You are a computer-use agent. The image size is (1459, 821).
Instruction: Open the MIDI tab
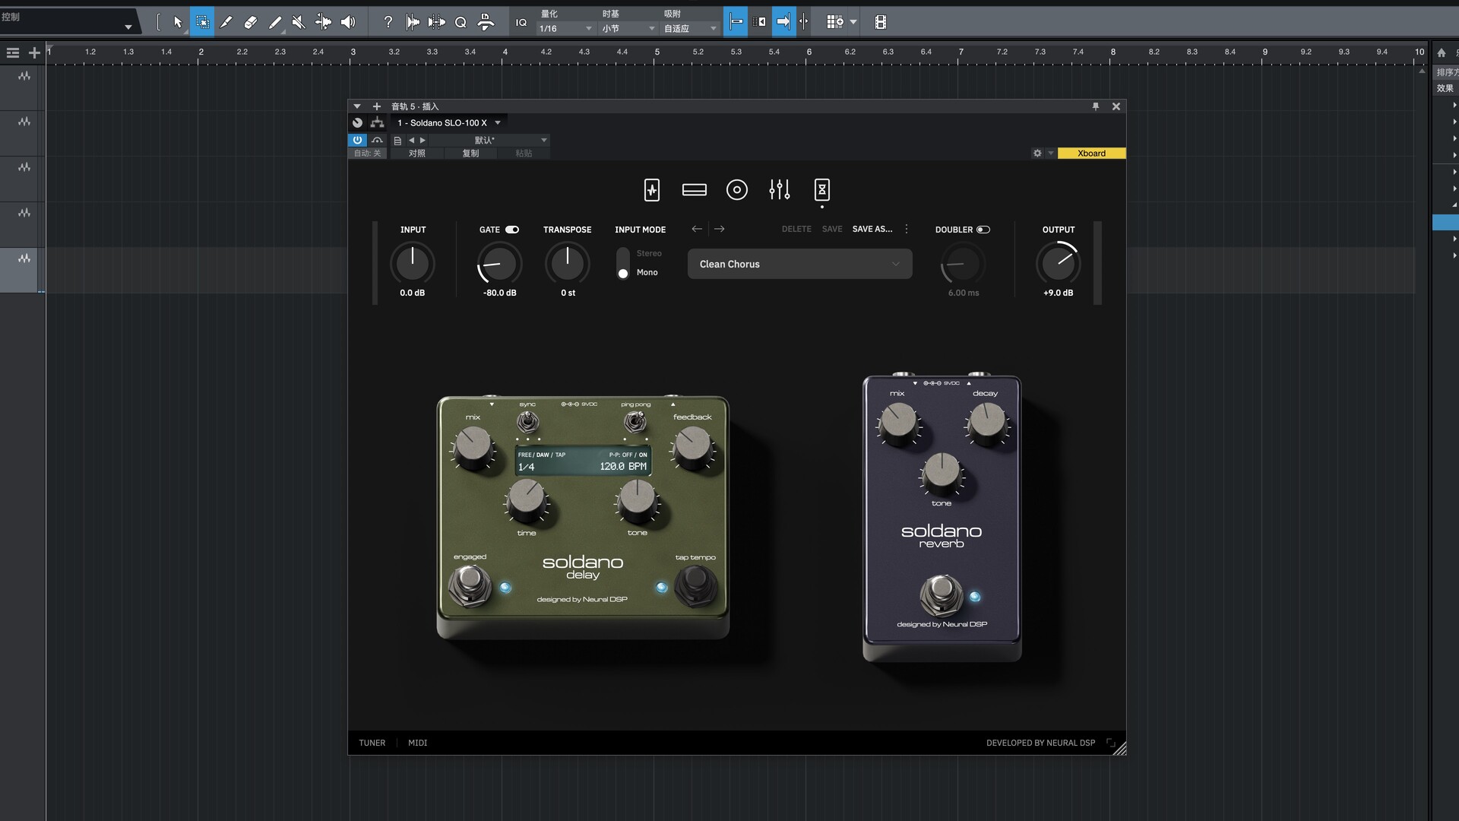pyautogui.click(x=417, y=743)
